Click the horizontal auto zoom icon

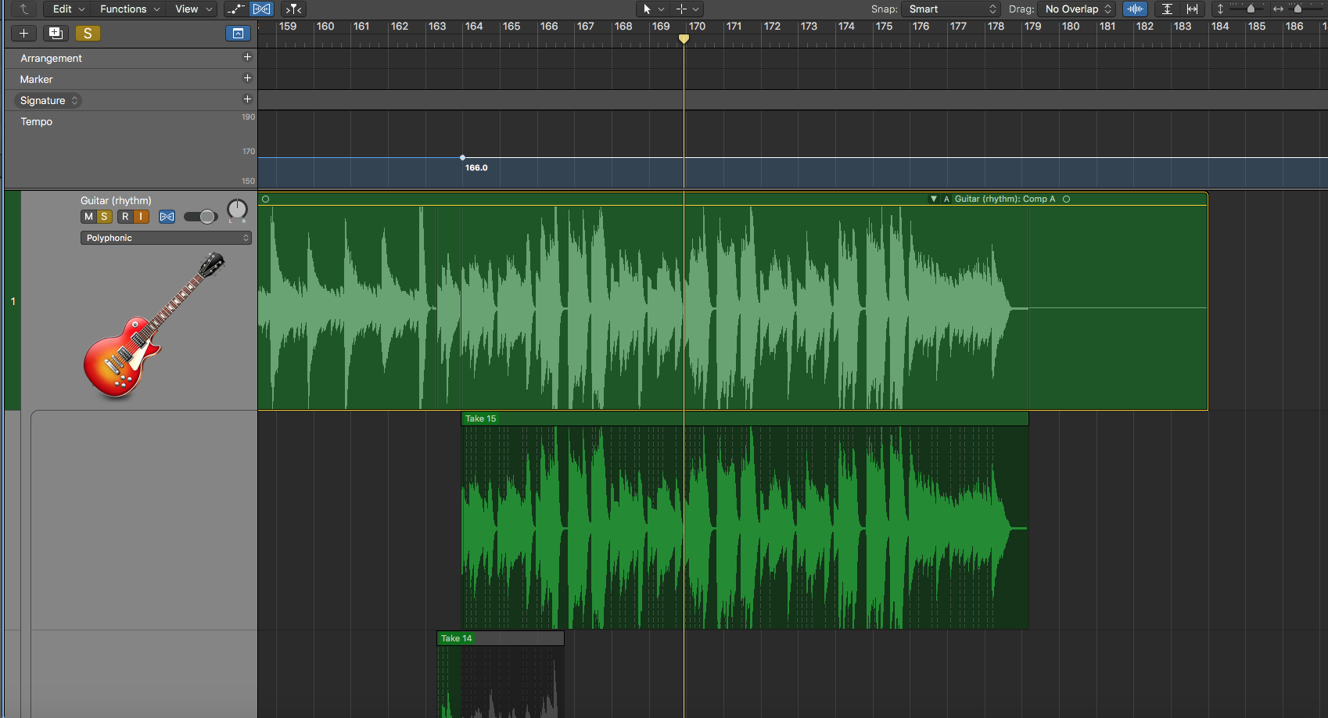pos(1192,9)
